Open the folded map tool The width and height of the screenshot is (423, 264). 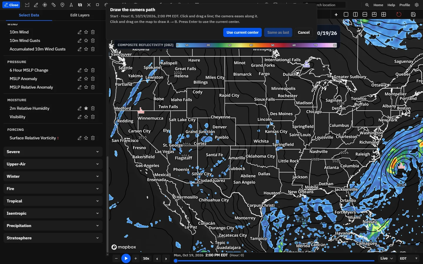tap(80, 5)
